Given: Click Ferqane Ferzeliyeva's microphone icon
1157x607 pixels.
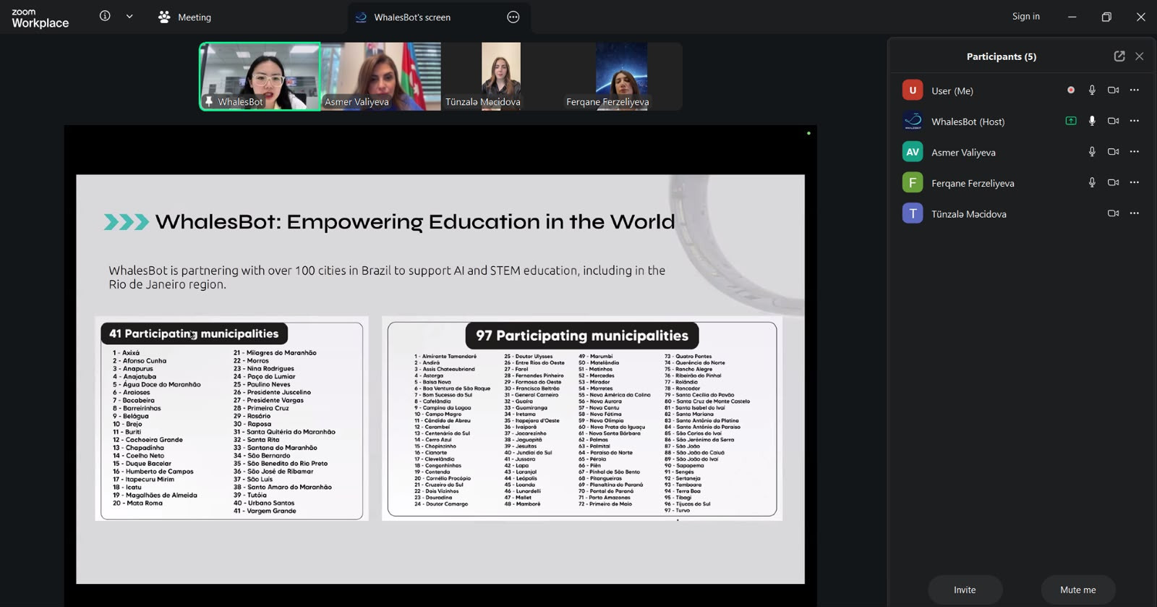Looking at the screenshot, I should coord(1092,182).
